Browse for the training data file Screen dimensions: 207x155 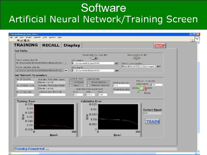pos(66,63)
